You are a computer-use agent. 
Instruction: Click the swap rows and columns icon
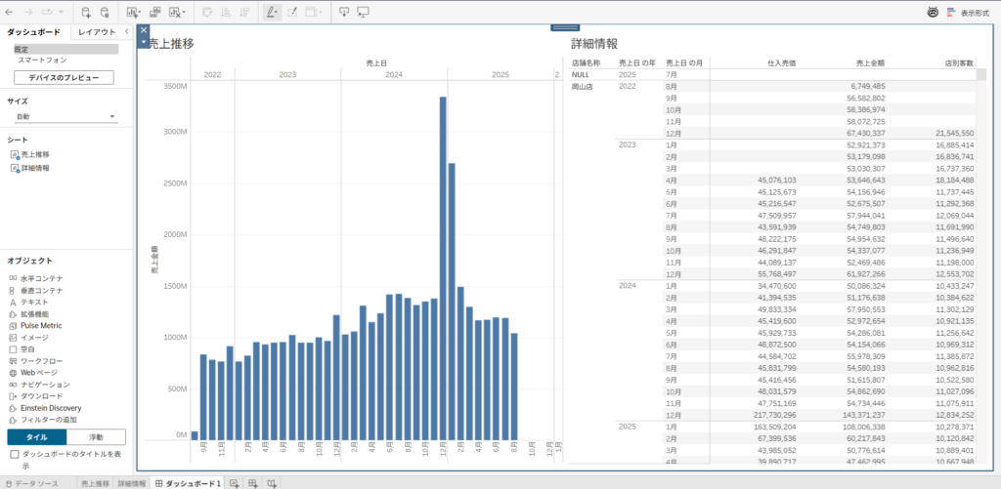(x=206, y=12)
